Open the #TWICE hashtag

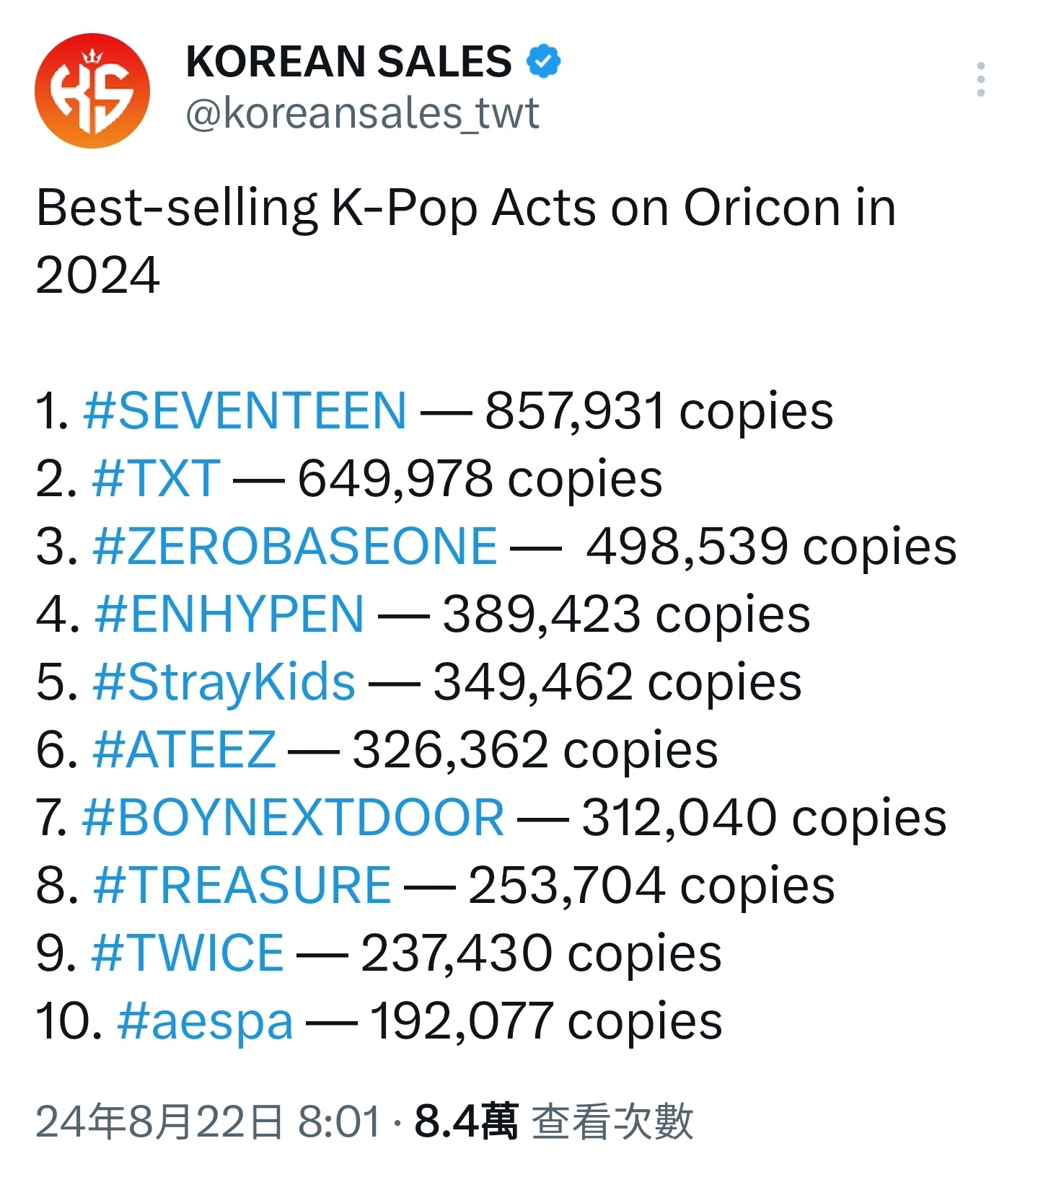pos(188,953)
